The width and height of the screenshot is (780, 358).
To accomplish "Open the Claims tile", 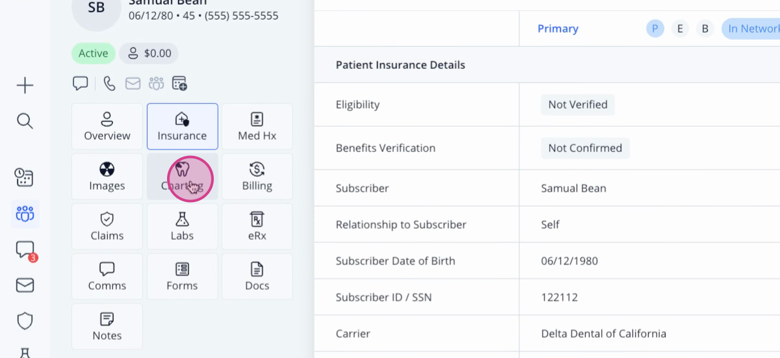I will pos(107,227).
